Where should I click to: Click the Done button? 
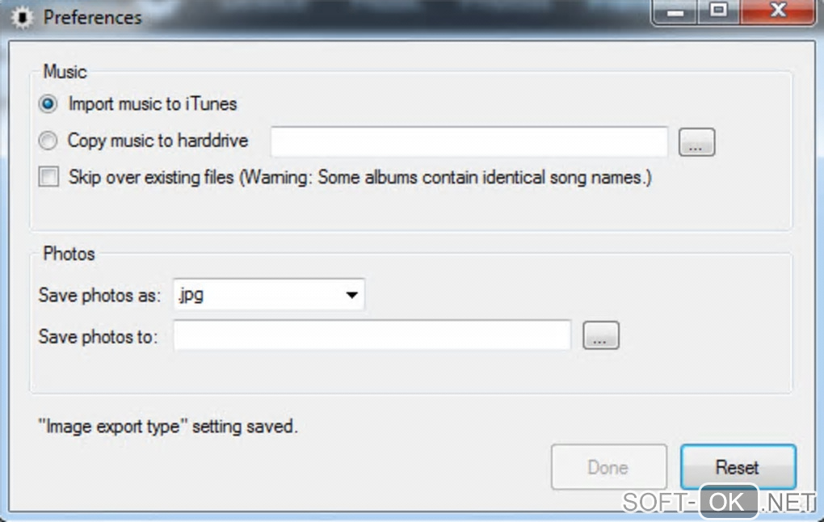tap(608, 467)
